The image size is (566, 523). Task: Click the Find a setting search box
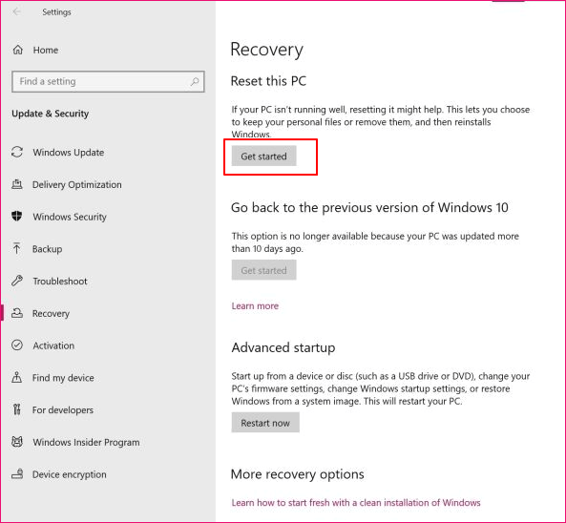[x=108, y=81]
